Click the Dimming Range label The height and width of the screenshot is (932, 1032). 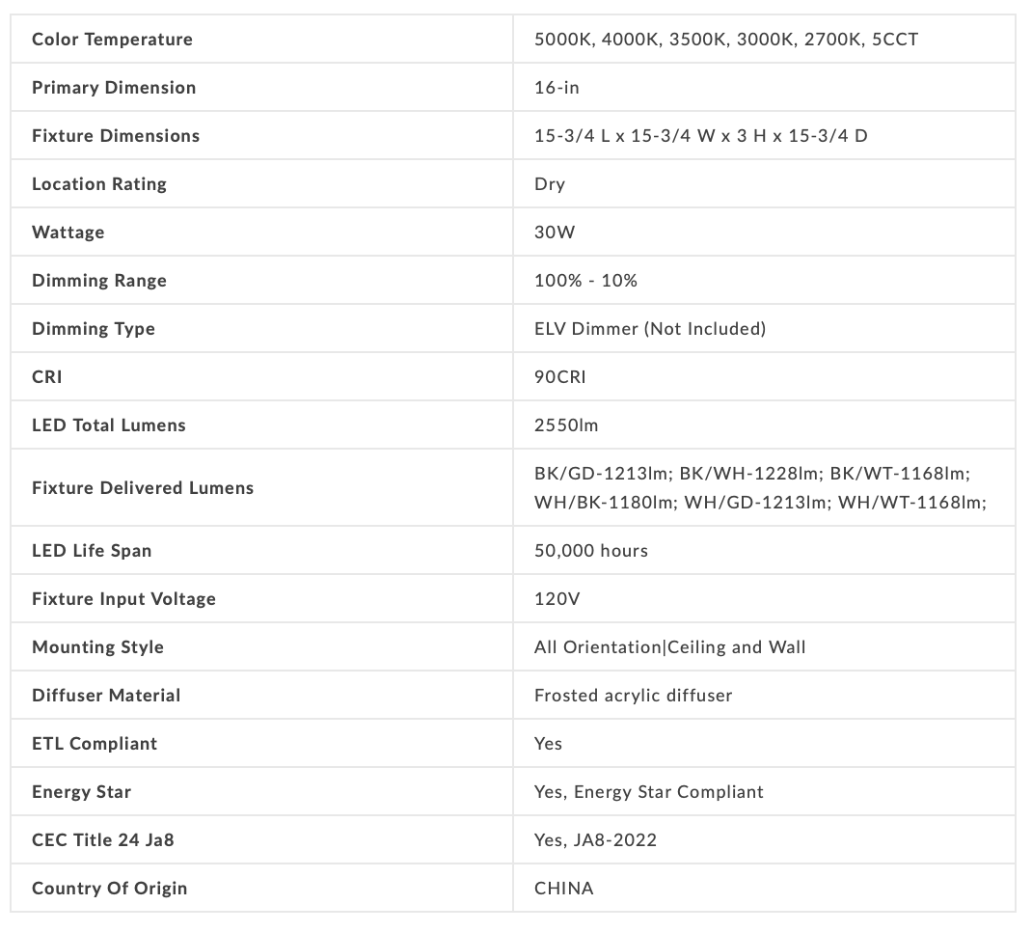click(x=99, y=281)
